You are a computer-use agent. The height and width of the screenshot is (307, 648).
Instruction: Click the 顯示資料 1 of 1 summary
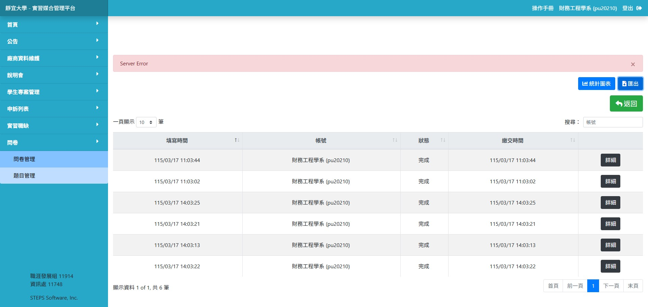(x=141, y=287)
